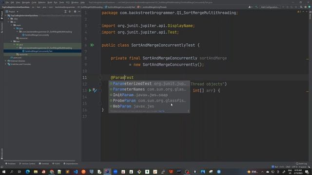This screenshot has height=175, width=312.
Task: Open File Explorer from taskbar
Action: click(x=36, y=172)
